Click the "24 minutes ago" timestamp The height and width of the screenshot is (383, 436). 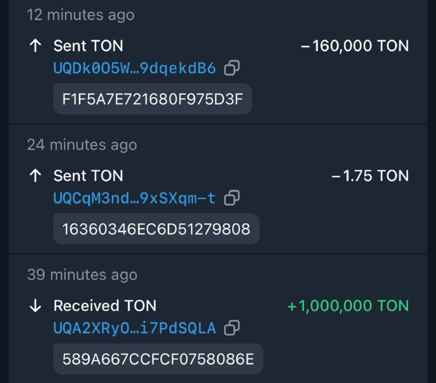82,145
